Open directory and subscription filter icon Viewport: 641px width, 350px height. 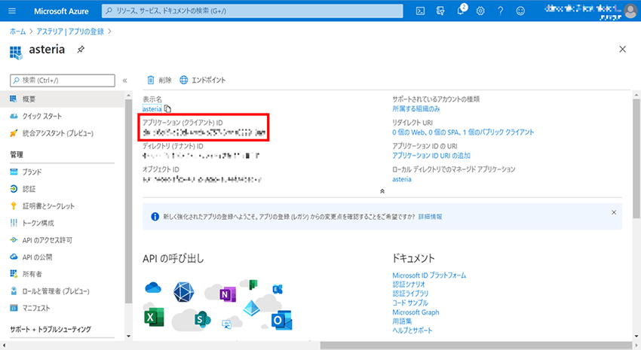[x=440, y=11]
